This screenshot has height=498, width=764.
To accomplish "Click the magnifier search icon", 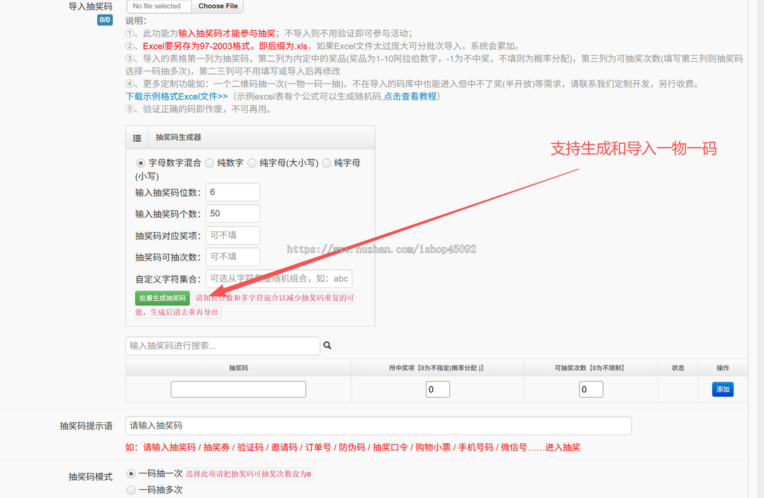I will click(x=328, y=346).
